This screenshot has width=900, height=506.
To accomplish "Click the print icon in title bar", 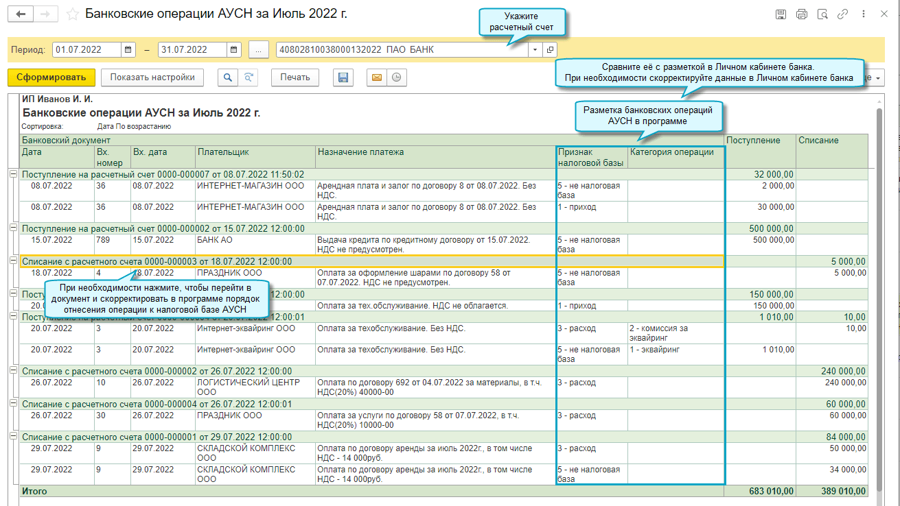I will [x=801, y=14].
